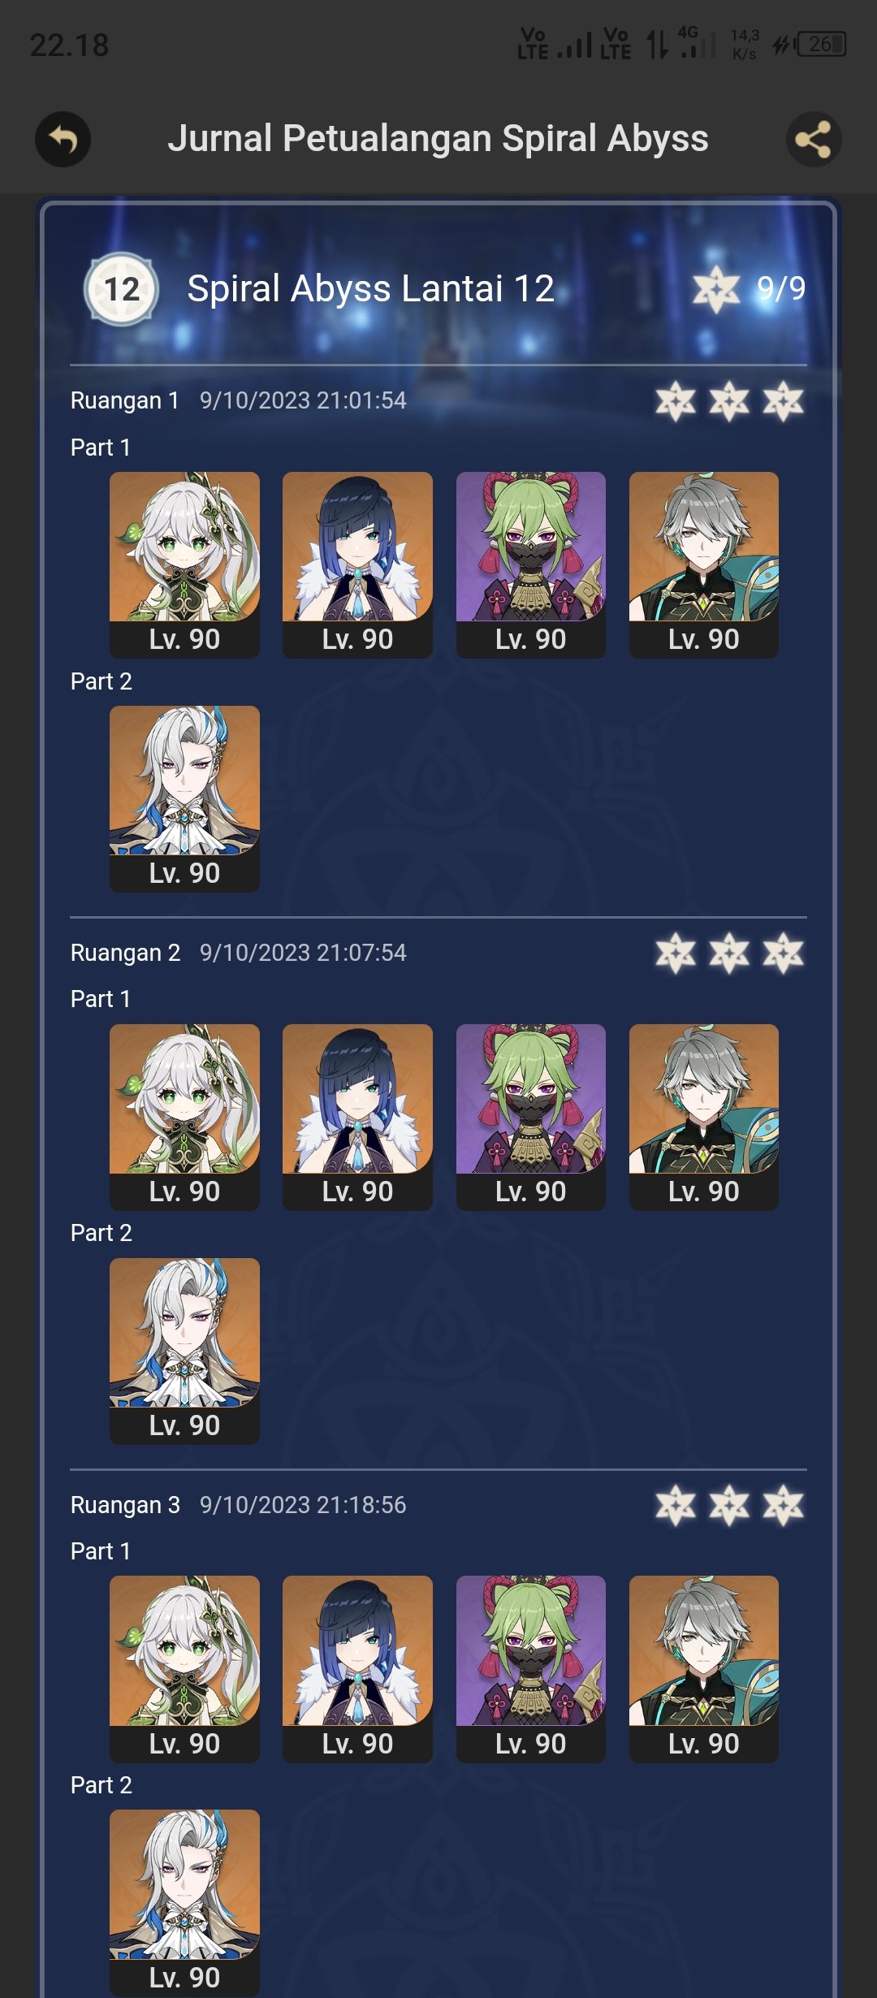The image size is (877, 1998).
Task: Select Nahida portrait in Ruangan 3
Action: coord(184,1669)
